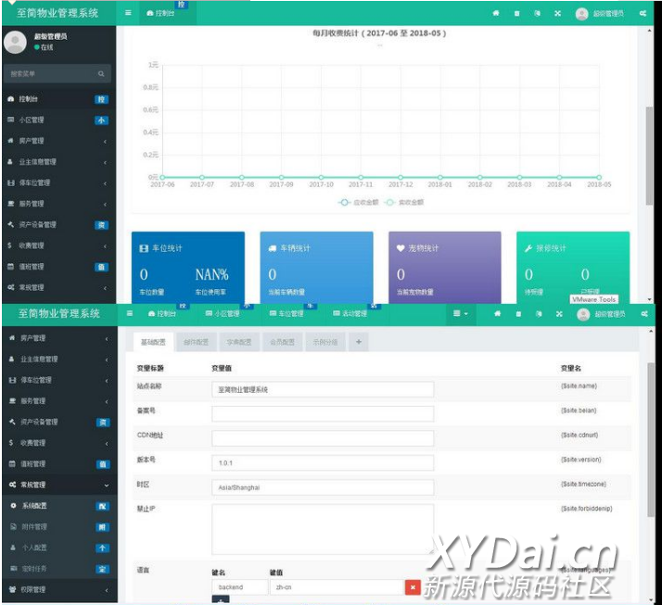Click the user avatar in the system config window header

coord(583,314)
